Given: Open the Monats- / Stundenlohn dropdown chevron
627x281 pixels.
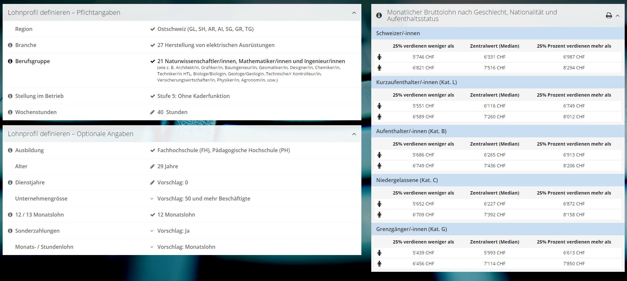Looking at the screenshot, I should tap(152, 247).
